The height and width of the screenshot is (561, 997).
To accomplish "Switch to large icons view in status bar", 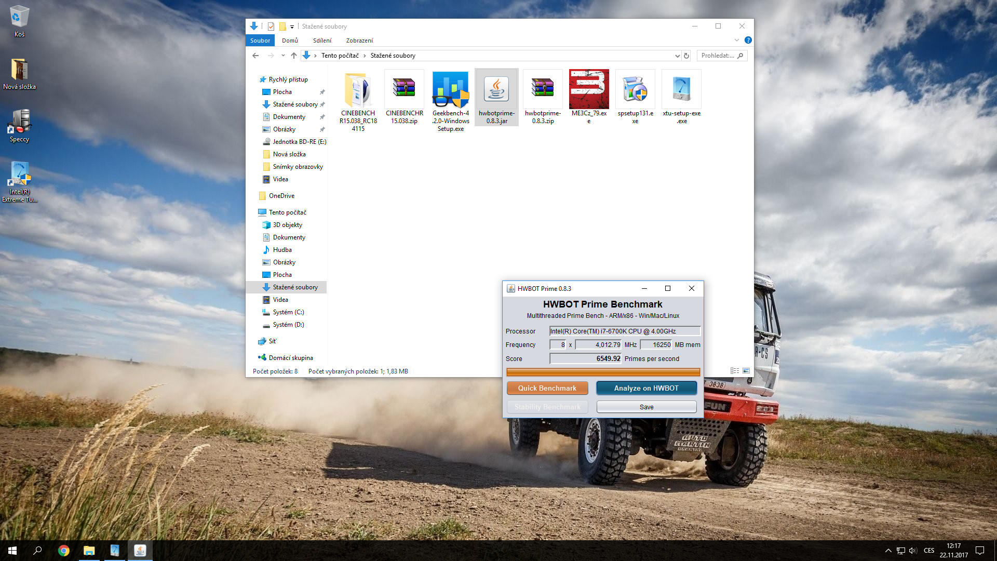I will pos(746,371).
